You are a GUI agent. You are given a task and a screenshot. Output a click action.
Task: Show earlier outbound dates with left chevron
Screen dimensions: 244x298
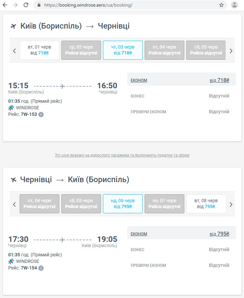14,51
